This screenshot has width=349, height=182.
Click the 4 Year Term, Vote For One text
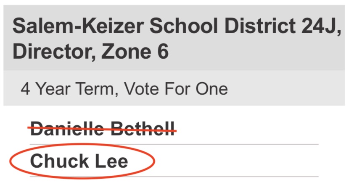point(124,89)
